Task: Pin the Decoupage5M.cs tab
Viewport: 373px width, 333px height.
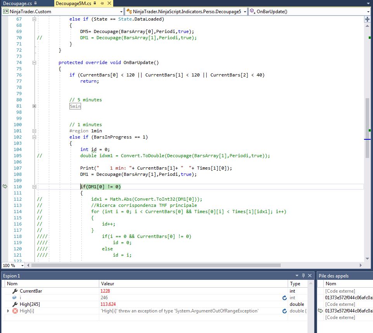Action: pos(101,3)
